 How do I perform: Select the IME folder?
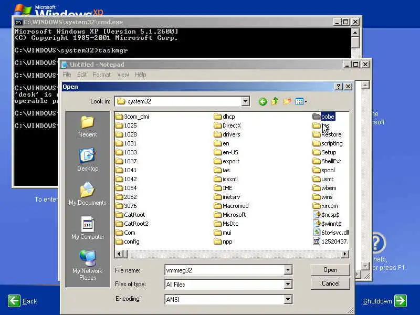224,188
